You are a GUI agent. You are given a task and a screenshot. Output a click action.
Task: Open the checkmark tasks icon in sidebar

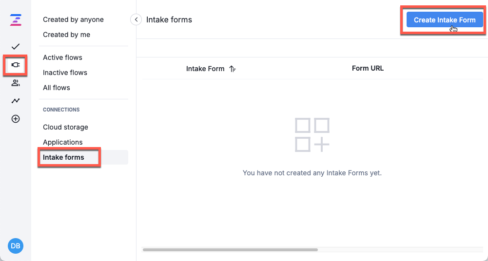coord(16,47)
